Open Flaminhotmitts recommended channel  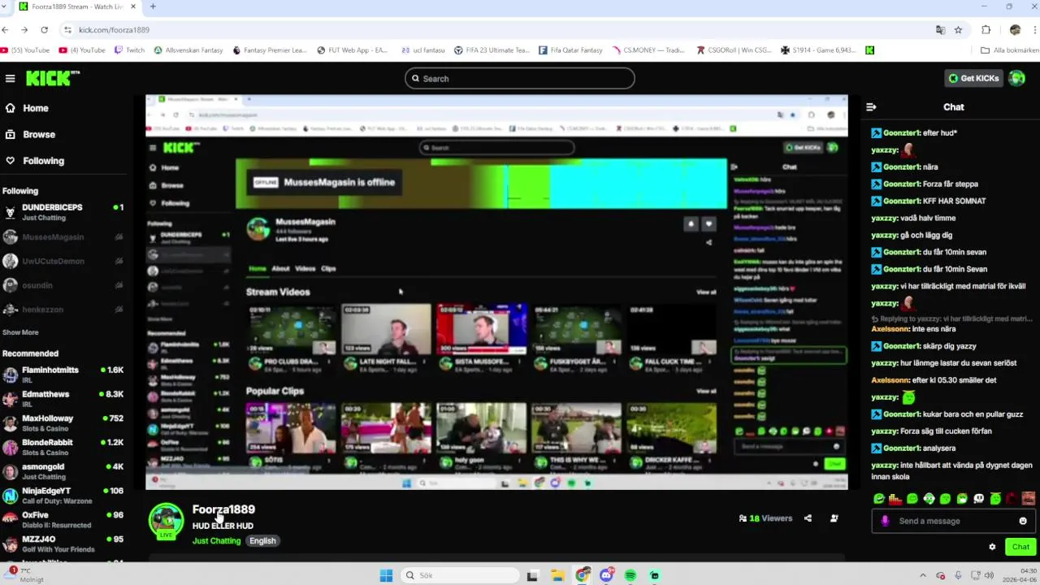63,375
